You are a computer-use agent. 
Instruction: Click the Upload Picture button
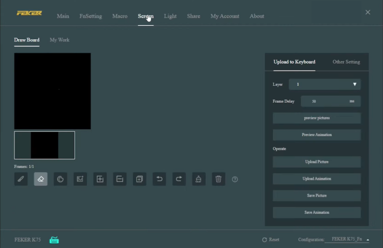coord(317,162)
